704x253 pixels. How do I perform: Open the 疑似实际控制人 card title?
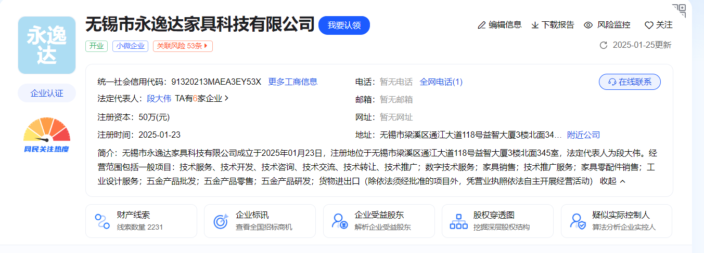tap(621, 215)
